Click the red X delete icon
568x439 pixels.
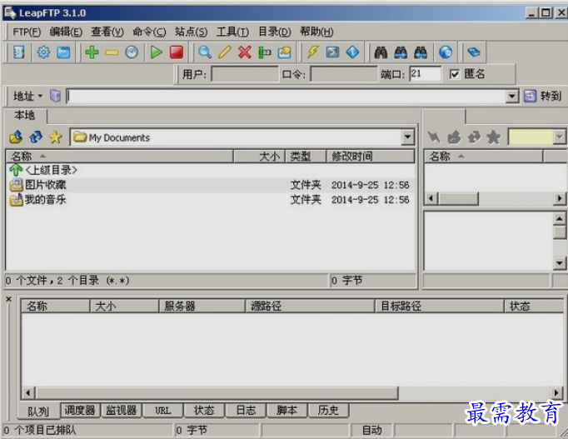(x=245, y=52)
